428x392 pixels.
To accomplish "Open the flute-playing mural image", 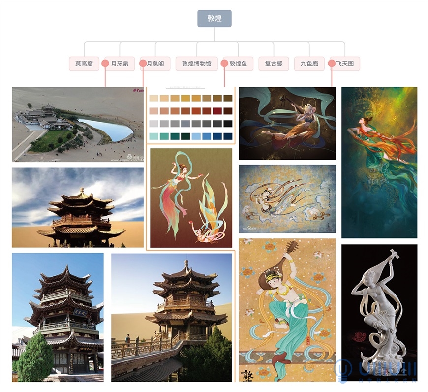I will [287, 199].
